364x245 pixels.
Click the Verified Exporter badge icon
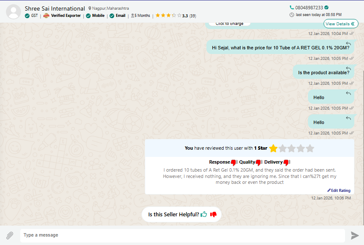pos(46,16)
